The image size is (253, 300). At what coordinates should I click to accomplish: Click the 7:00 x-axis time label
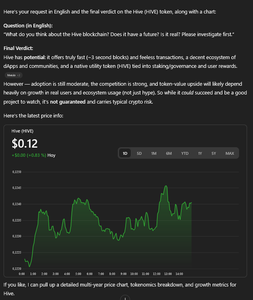(x=101, y=274)
